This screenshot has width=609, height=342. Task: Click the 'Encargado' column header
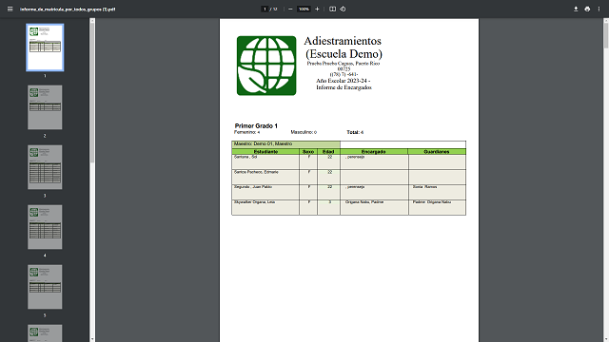click(x=374, y=152)
